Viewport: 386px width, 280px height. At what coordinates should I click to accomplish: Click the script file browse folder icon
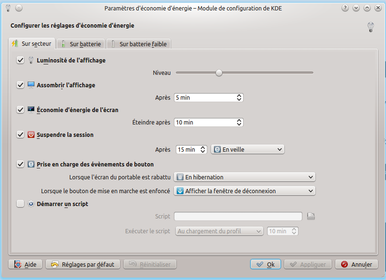(311, 217)
